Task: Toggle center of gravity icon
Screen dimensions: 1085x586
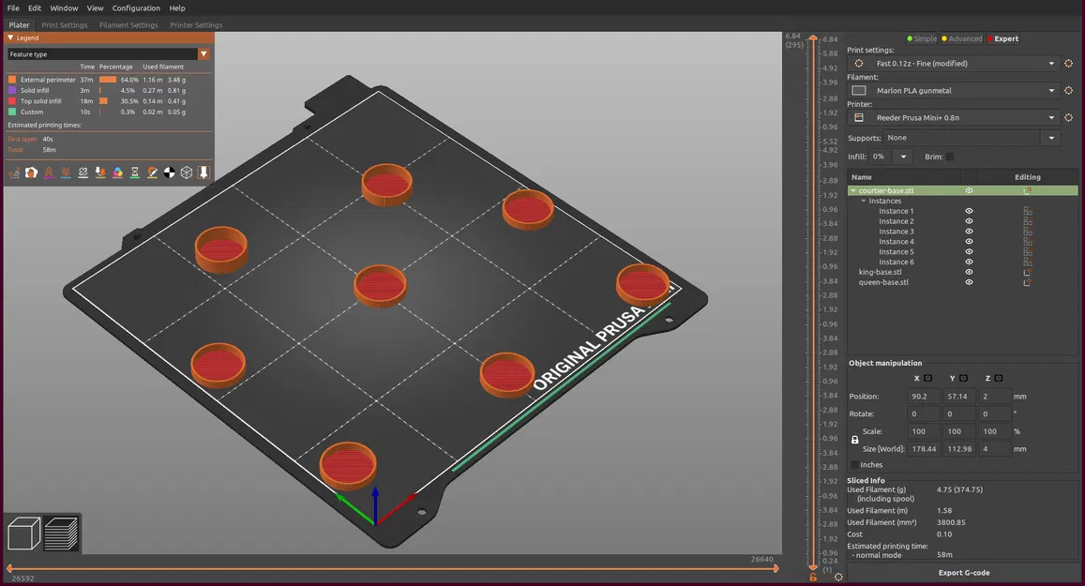Action: tap(170, 173)
